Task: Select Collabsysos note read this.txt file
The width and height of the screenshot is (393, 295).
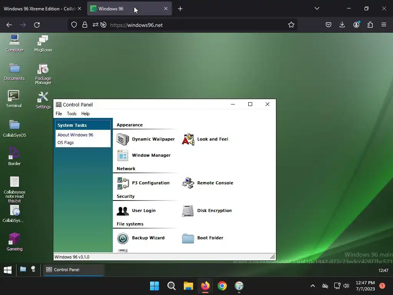Action: 14,190
